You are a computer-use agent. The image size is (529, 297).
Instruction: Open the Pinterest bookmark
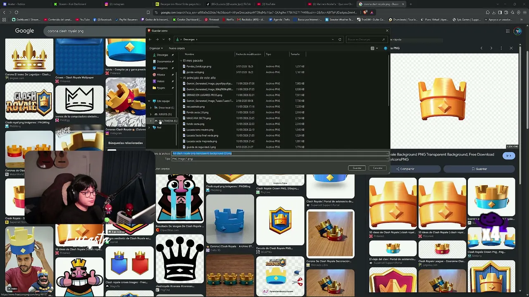(x=212, y=19)
